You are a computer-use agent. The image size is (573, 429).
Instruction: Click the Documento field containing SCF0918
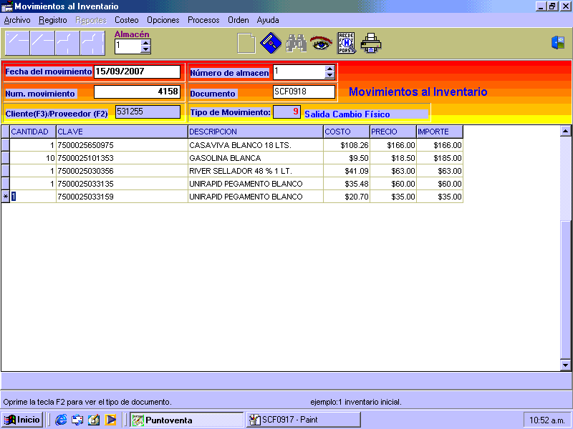coord(304,92)
